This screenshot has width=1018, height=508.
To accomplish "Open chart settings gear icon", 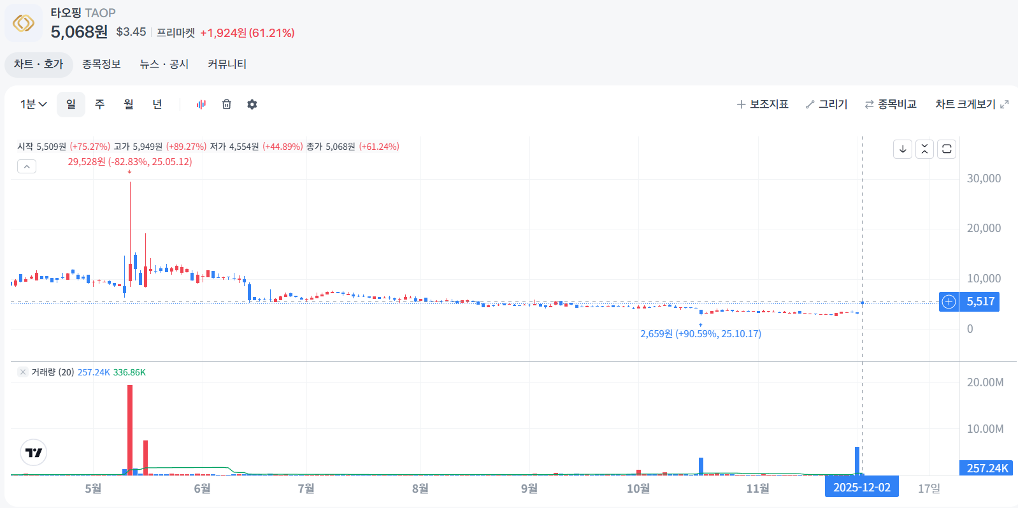I will click(x=252, y=105).
